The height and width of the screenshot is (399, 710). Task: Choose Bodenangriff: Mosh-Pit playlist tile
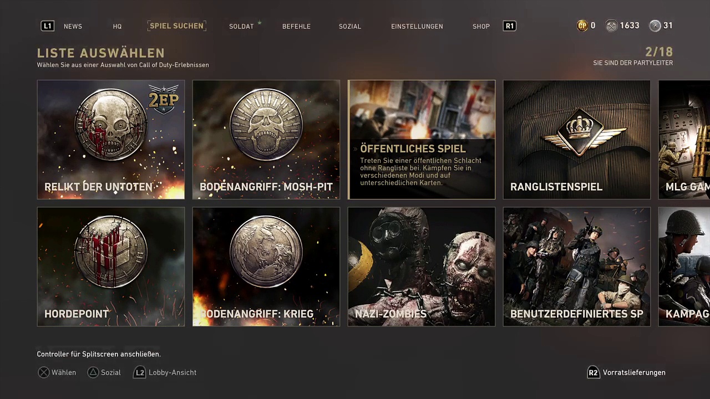coord(266,140)
